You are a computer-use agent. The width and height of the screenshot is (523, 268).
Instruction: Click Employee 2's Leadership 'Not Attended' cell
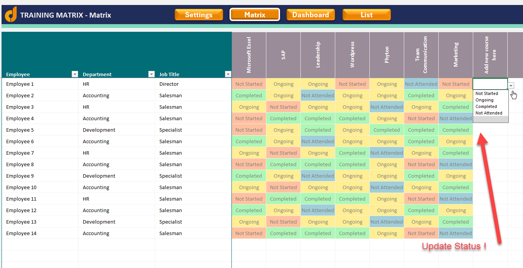tap(318, 95)
